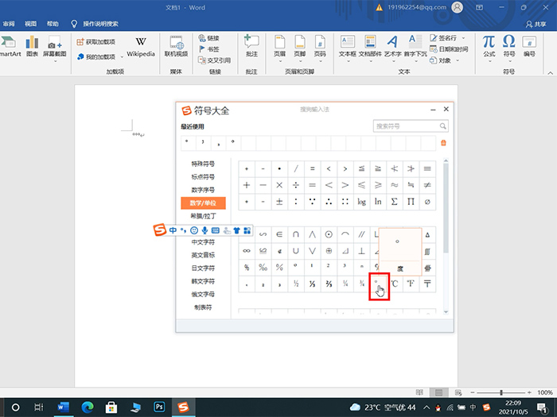
Task: Open the Wikipedia add-in
Action: pos(141,46)
